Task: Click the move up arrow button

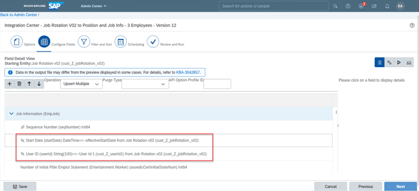Action: pos(29,84)
